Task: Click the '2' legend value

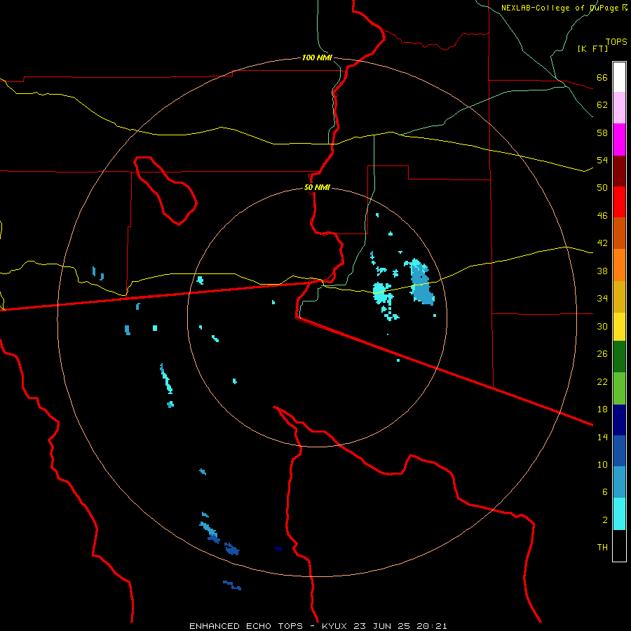Action: coord(605,520)
